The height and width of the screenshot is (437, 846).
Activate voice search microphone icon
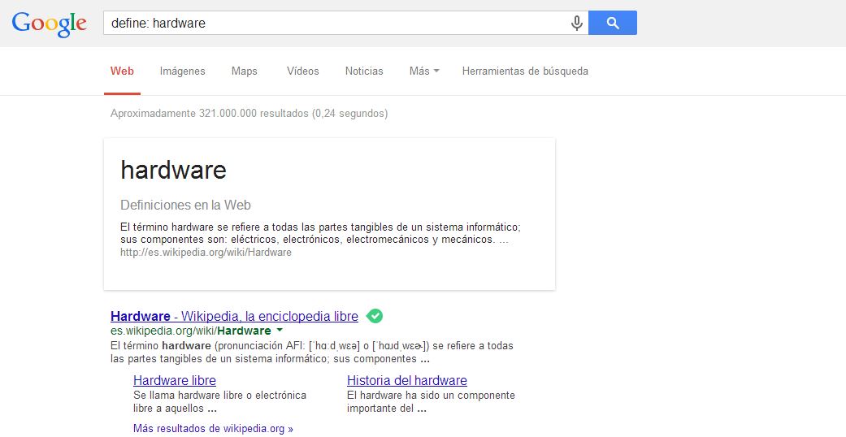(577, 24)
